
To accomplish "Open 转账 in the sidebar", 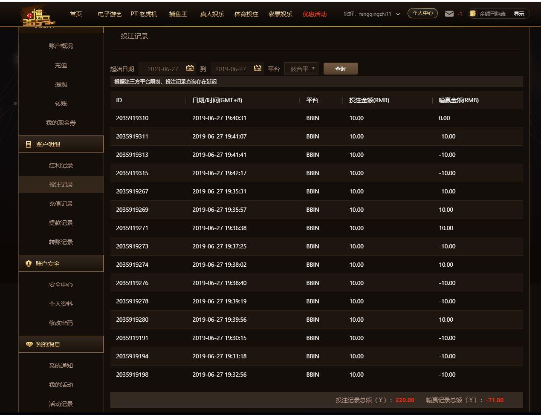I will pyautogui.click(x=61, y=104).
